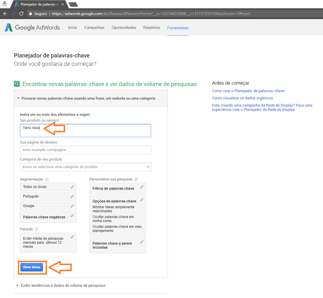Screen dimensions: 323x298
Task: Open help question mark beside Segmentação
Action: (47, 179)
